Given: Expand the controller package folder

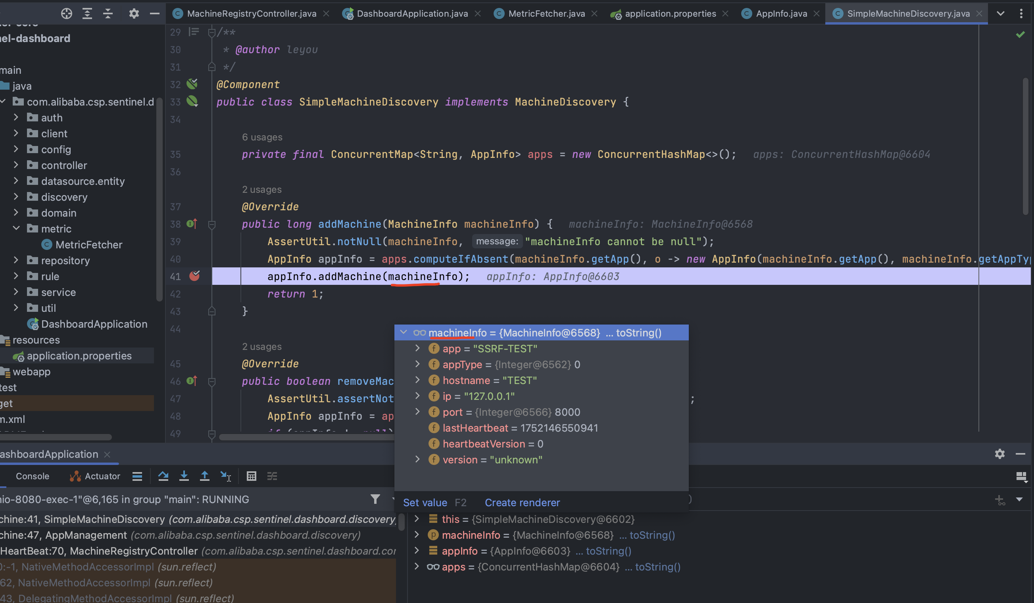Looking at the screenshot, I should point(15,165).
